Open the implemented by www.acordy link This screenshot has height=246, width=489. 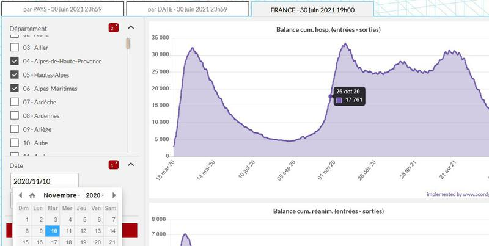click(x=458, y=194)
